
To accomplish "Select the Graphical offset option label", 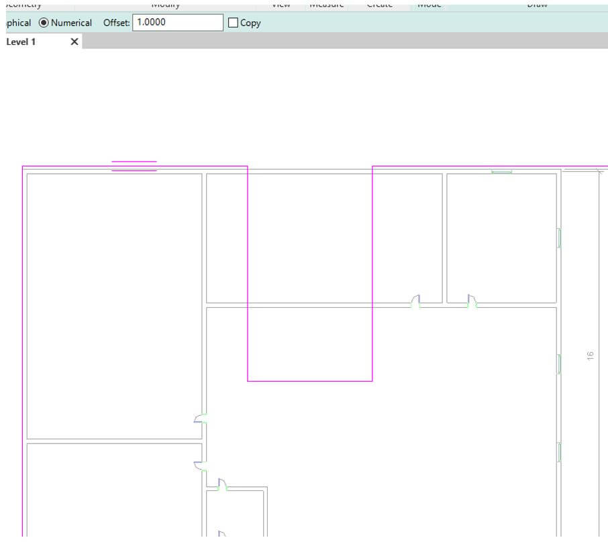I will tap(18, 23).
